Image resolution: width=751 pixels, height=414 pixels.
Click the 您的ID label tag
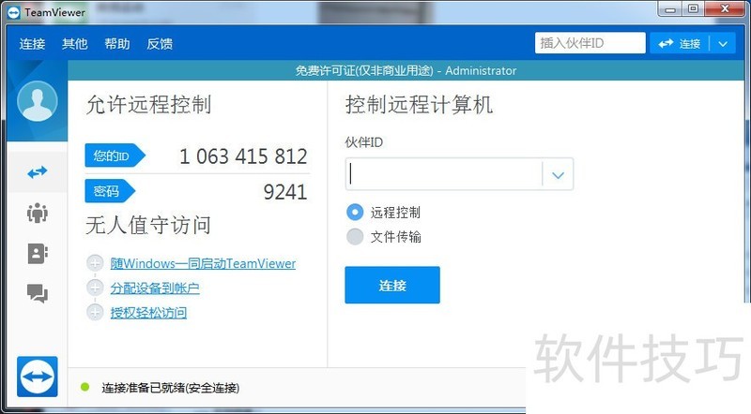(x=115, y=155)
